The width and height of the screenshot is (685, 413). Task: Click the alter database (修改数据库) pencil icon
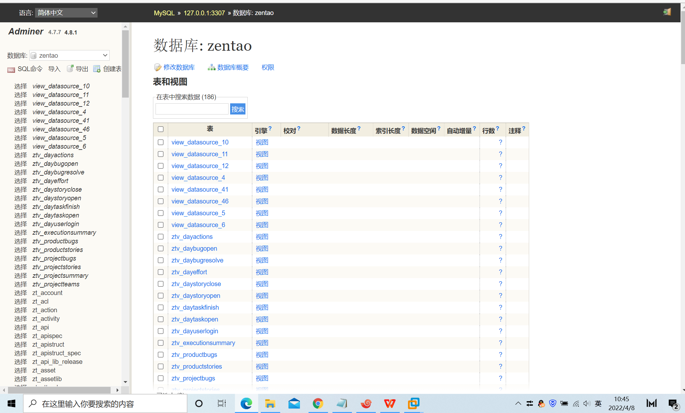coord(157,67)
